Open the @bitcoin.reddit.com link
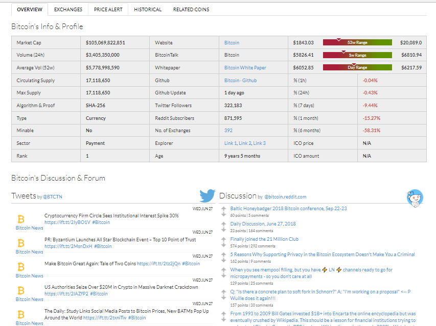436x326 pixels. [x=285, y=197]
